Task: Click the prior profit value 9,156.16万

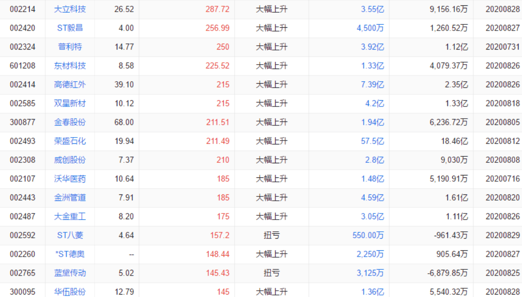Action: (x=449, y=9)
